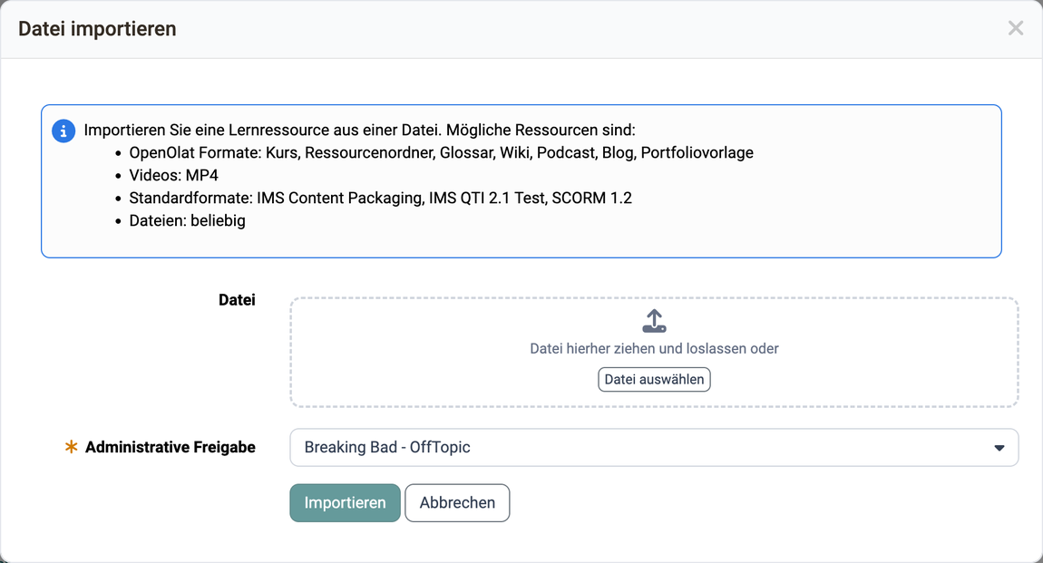Click the 'Datei' field label
This screenshot has width=1043, height=563.
pos(237,300)
